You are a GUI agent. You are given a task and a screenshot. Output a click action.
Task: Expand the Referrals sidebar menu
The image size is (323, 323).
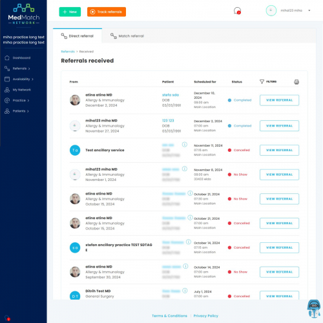coord(21,68)
